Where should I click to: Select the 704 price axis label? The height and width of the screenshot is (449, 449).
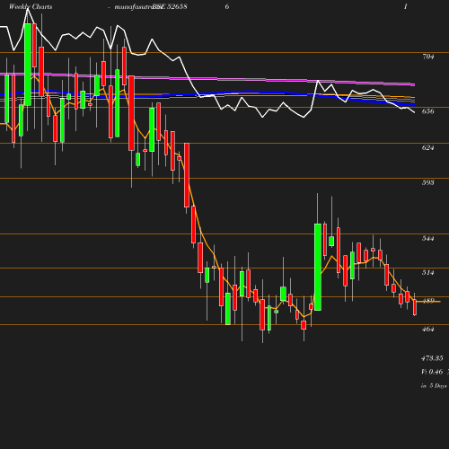point(427,57)
